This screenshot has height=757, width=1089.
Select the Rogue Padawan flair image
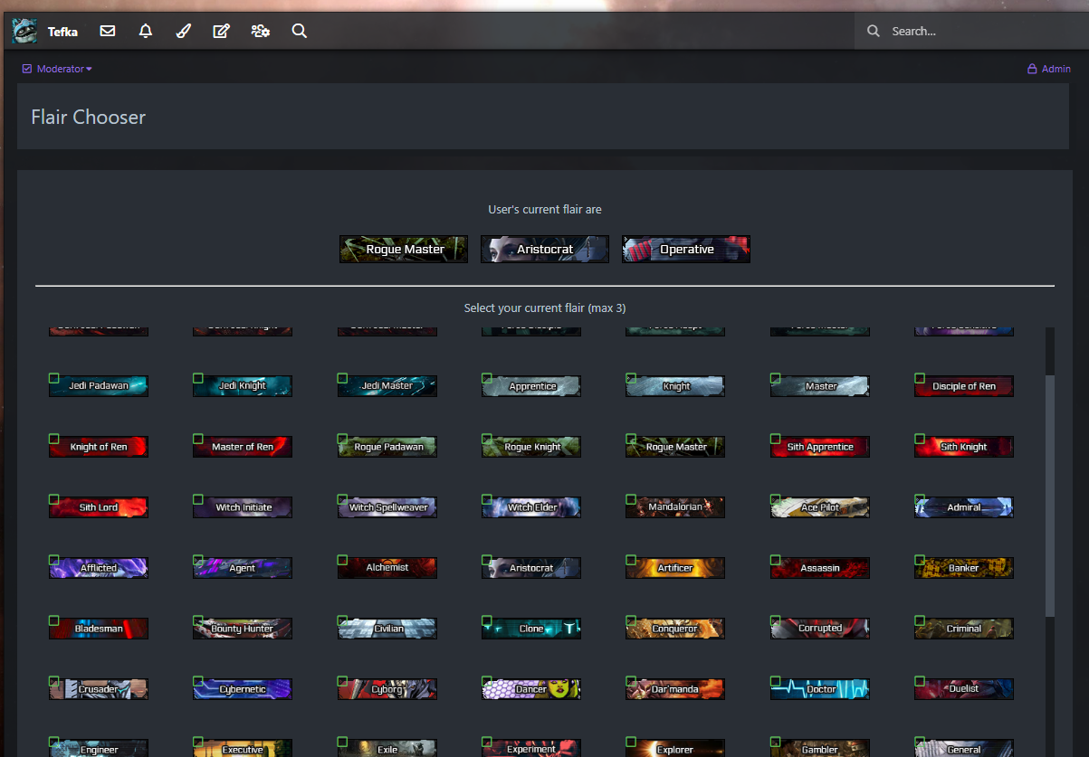click(387, 447)
